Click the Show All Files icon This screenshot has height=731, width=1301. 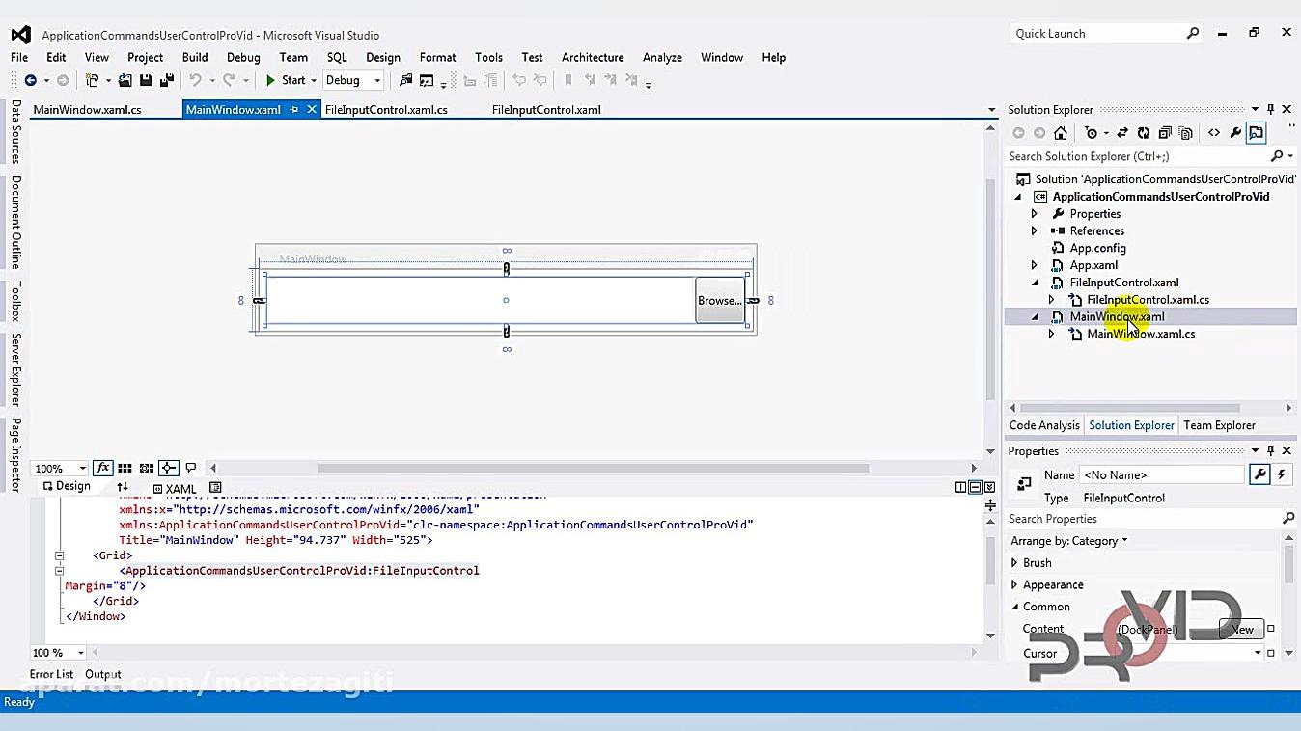(1186, 133)
